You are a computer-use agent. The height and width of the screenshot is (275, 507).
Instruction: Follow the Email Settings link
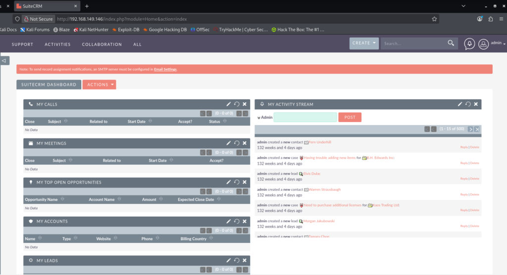click(165, 70)
